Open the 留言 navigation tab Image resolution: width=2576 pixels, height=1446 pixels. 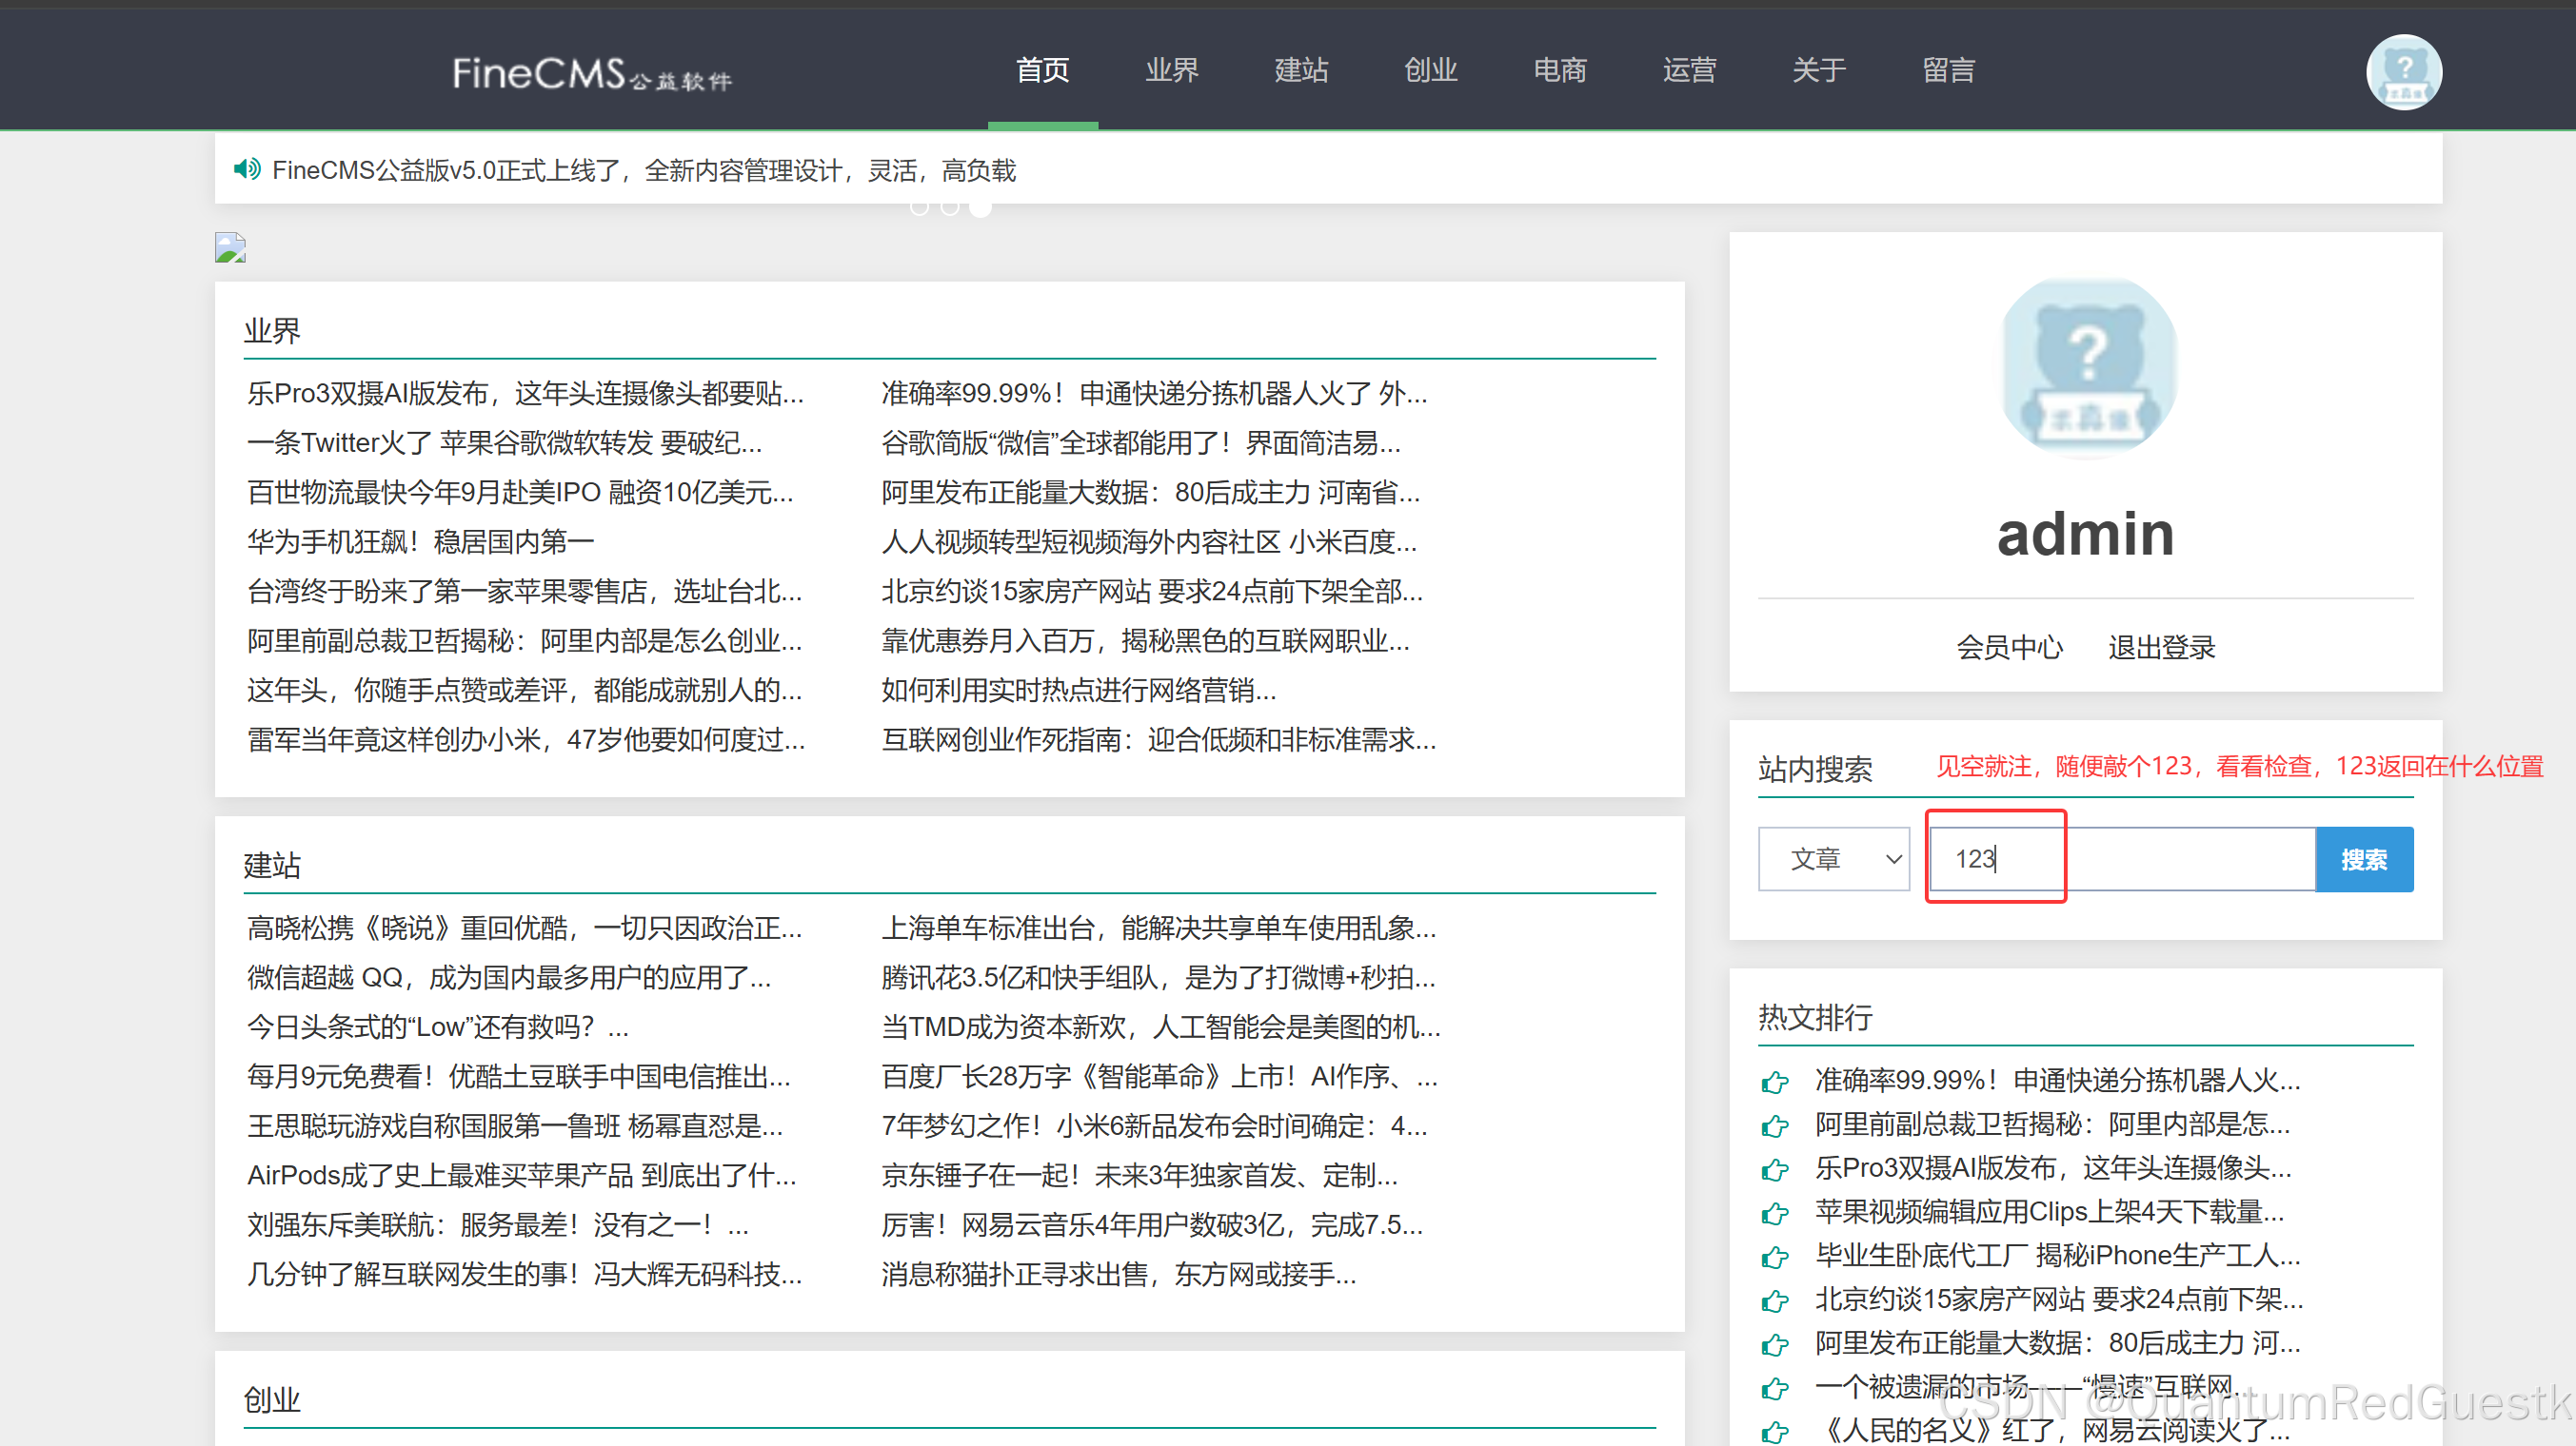[1948, 70]
